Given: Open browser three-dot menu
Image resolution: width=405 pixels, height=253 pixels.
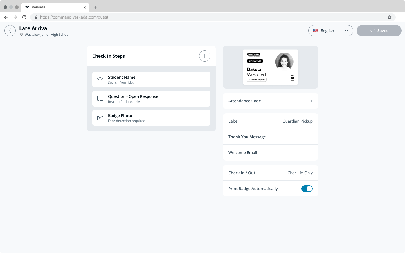Looking at the screenshot, I should [399, 17].
